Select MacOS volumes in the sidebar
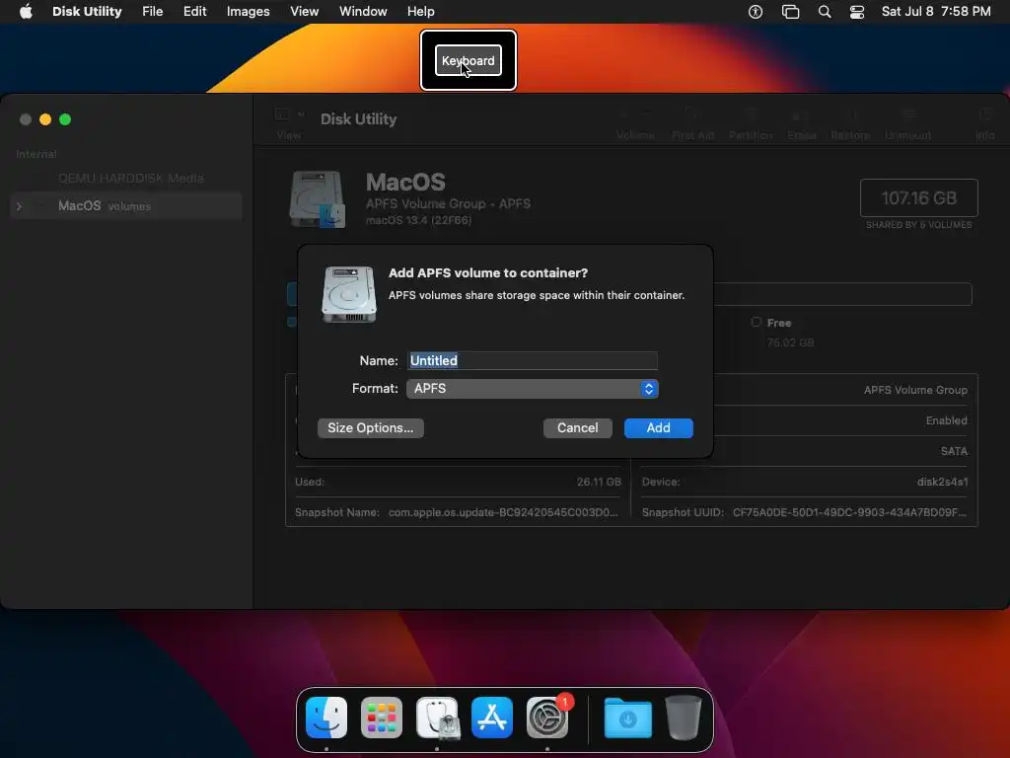This screenshot has width=1010, height=758. point(126,206)
